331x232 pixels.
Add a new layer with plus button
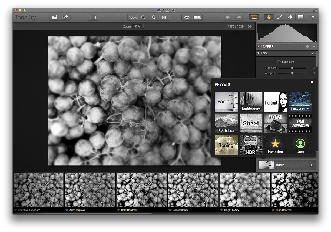tap(307, 47)
